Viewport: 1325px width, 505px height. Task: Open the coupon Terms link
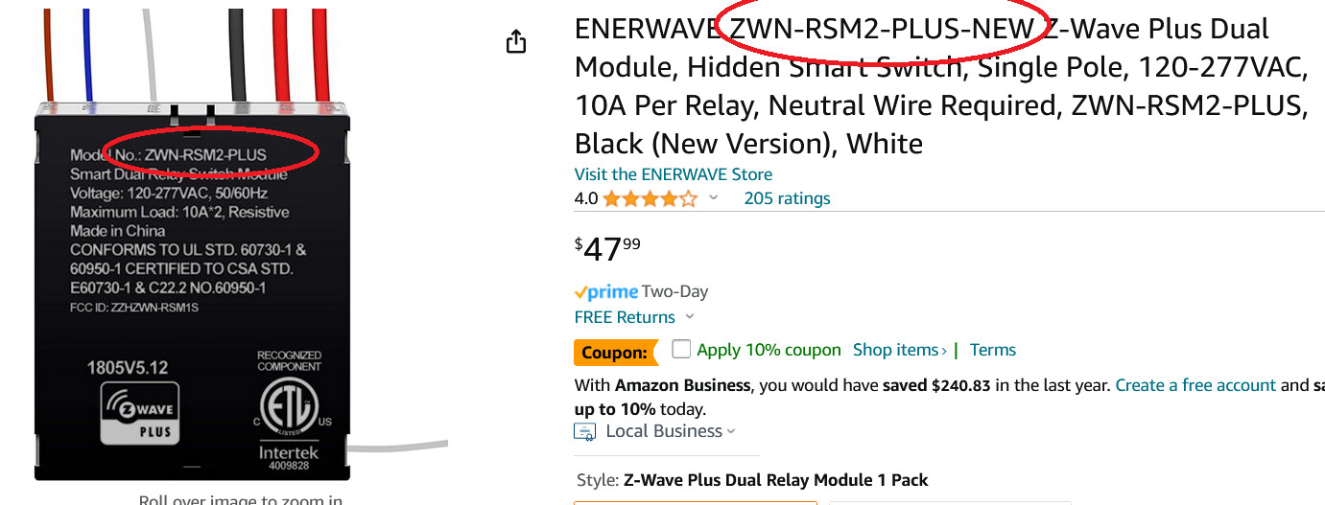992,350
